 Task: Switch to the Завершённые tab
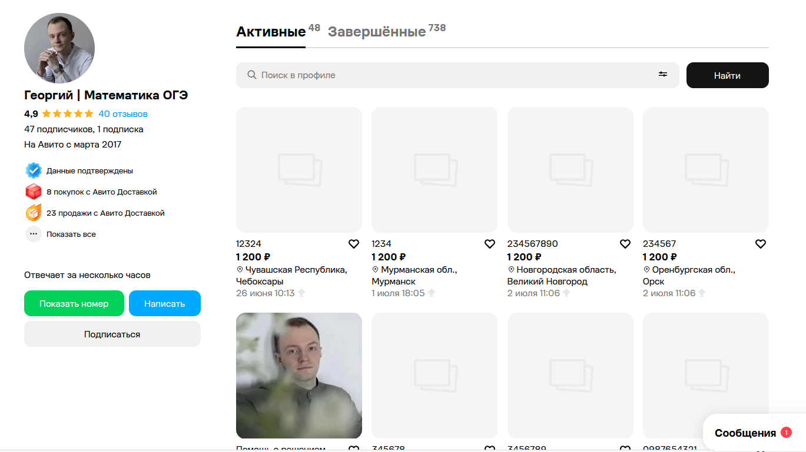377,32
